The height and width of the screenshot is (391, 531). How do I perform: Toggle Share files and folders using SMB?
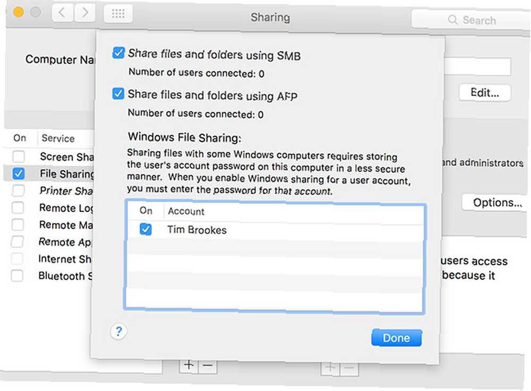pos(118,53)
